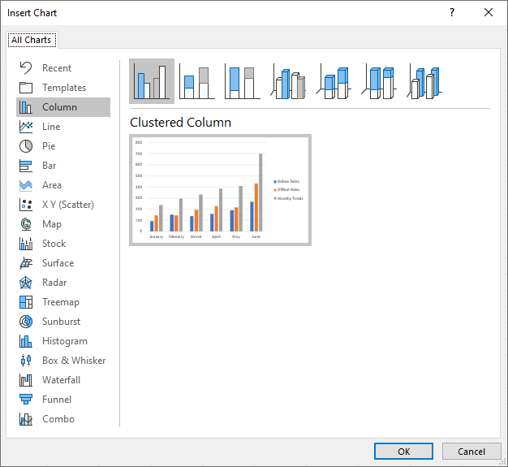Select the Sunburst chart type

tap(60, 322)
